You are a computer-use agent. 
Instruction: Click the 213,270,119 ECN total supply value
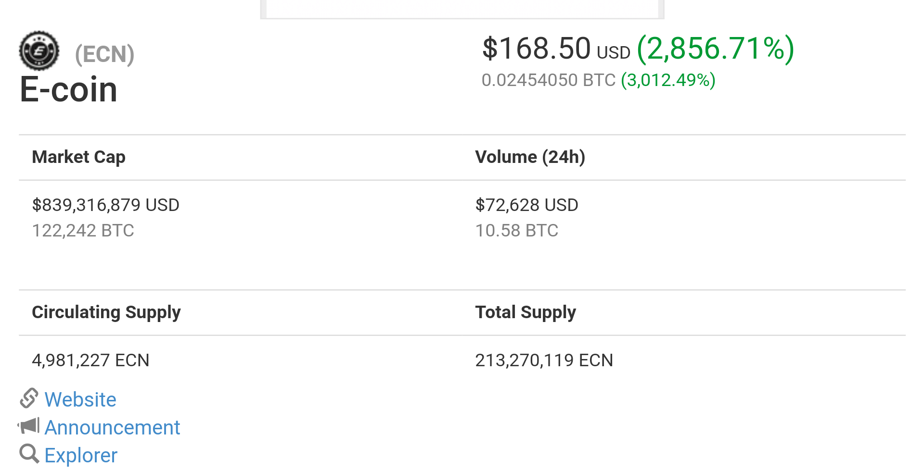544,360
